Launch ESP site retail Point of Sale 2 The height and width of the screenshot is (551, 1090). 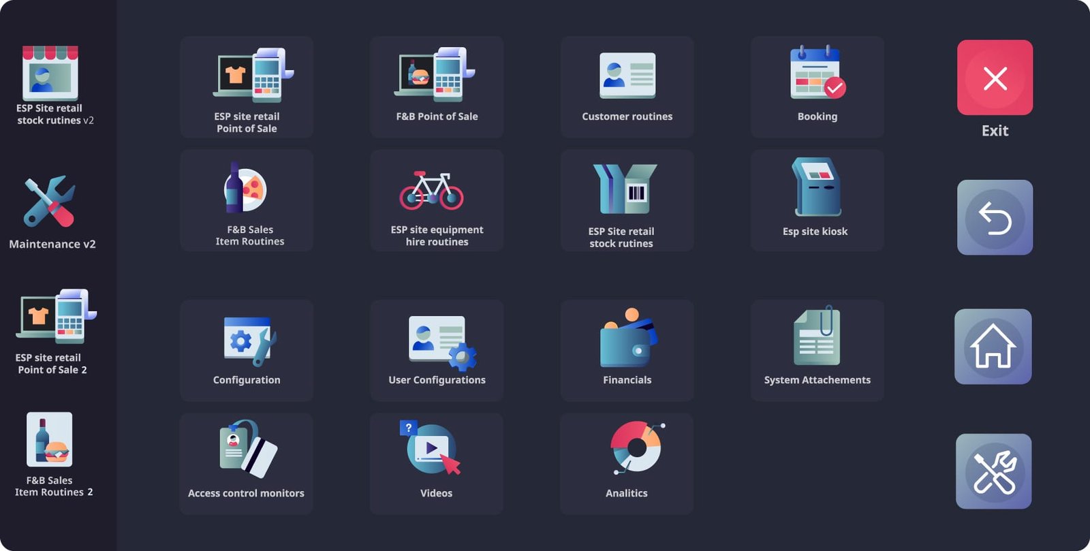[x=56, y=332]
